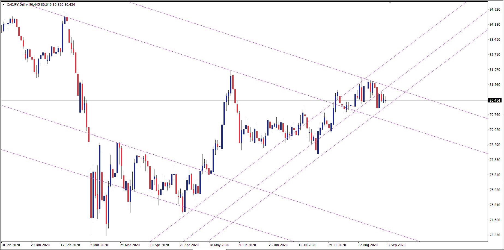Click the 76.810 price scale label
The width and height of the screenshot is (504, 250).
click(x=495, y=175)
